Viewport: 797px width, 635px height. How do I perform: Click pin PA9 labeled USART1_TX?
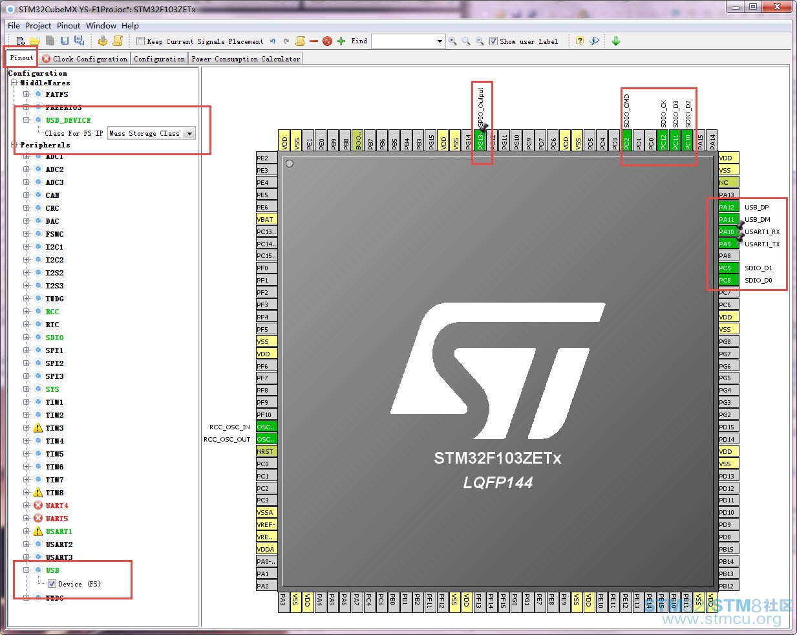tap(728, 244)
